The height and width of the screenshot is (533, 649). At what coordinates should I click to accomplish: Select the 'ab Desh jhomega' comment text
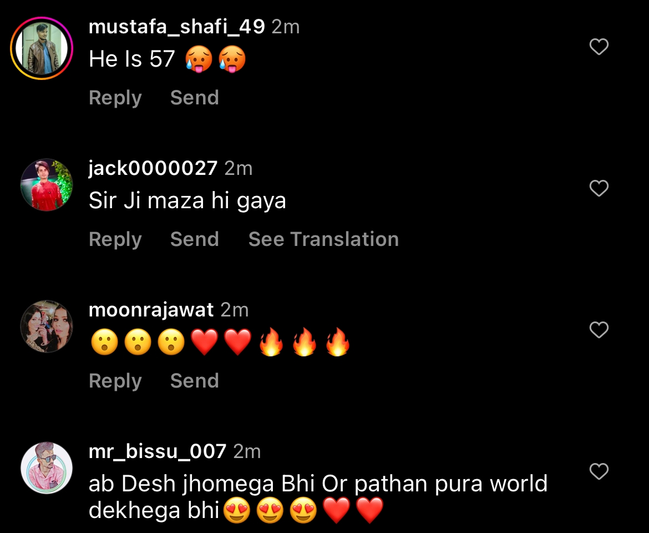pyautogui.click(x=318, y=496)
